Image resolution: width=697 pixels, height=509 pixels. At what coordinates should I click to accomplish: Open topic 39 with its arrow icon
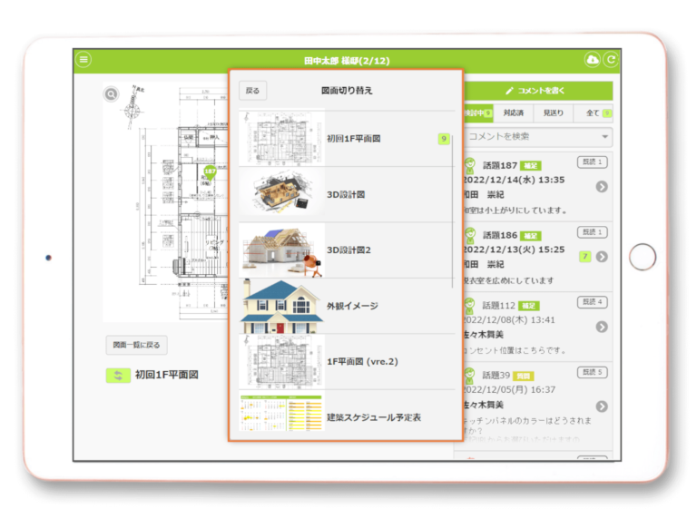point(602,406)
